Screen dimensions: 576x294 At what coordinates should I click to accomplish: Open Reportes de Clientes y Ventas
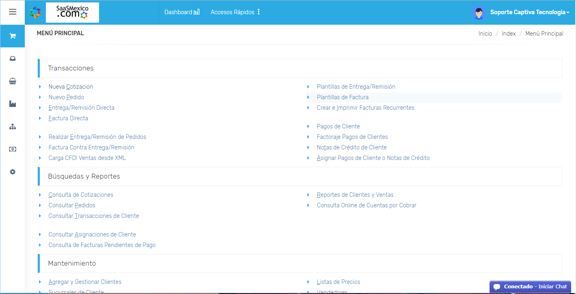click(x=355, y=195)
